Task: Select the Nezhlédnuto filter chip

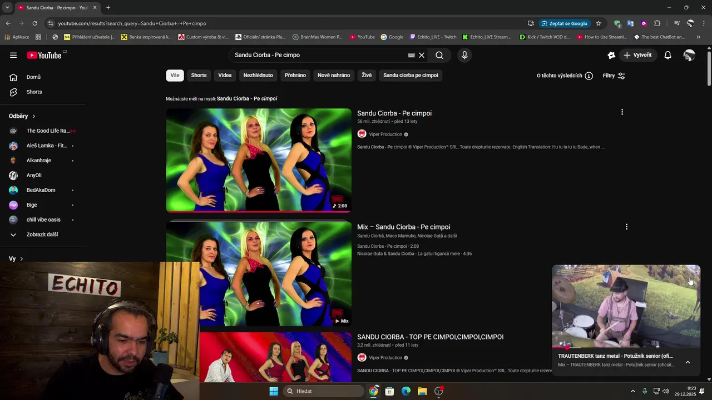Action: [258, 76]
